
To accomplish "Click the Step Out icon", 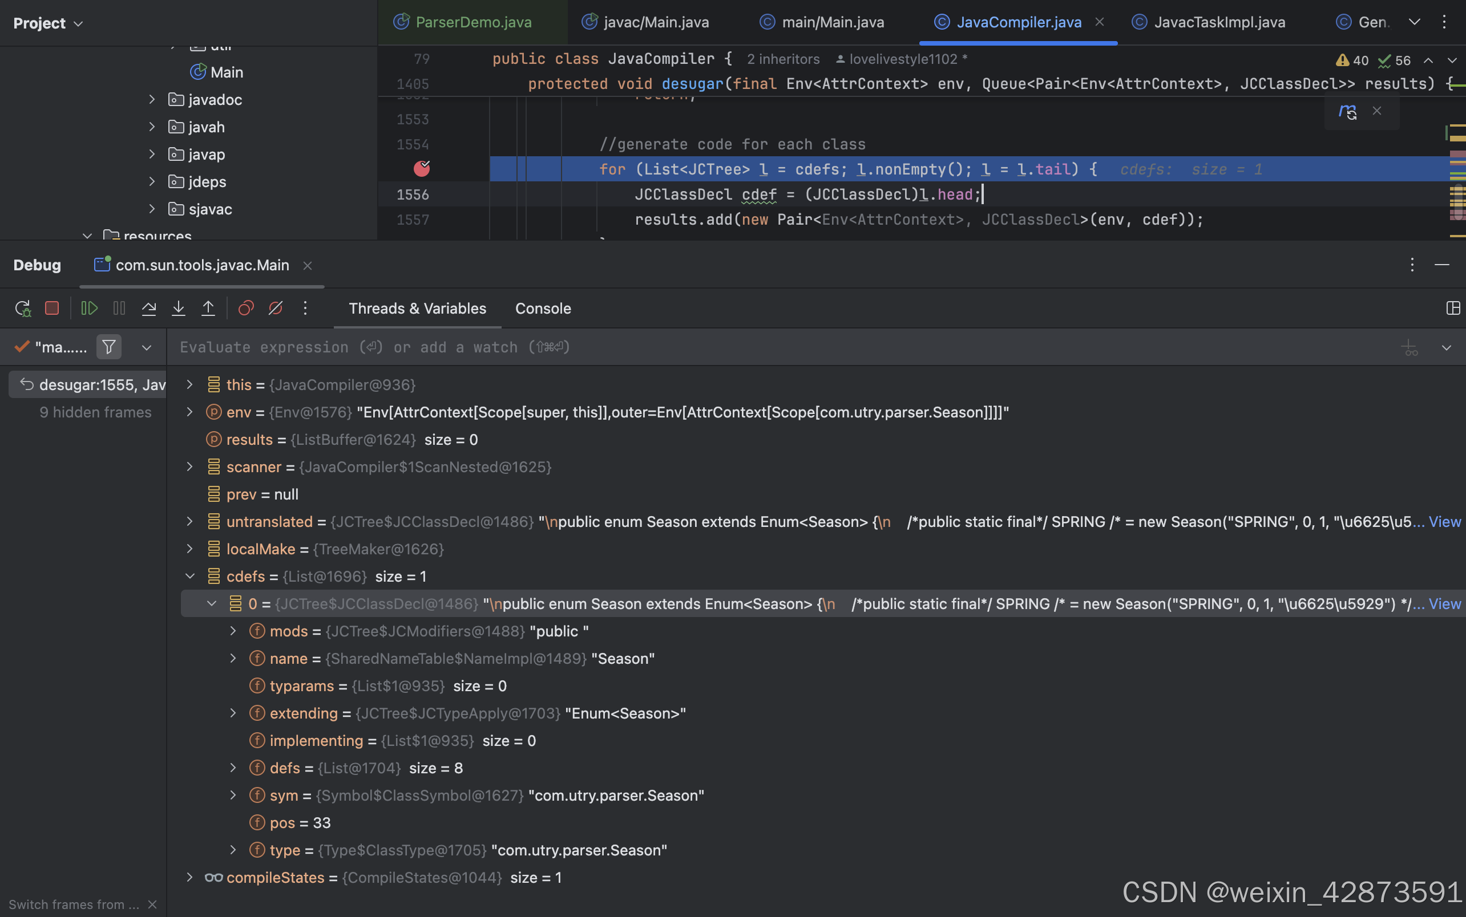I will pyautogui.click(x=208, y=308).
